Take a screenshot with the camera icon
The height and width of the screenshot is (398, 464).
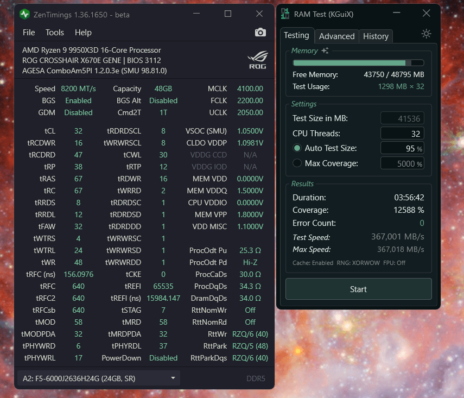[x=260, y=32]
